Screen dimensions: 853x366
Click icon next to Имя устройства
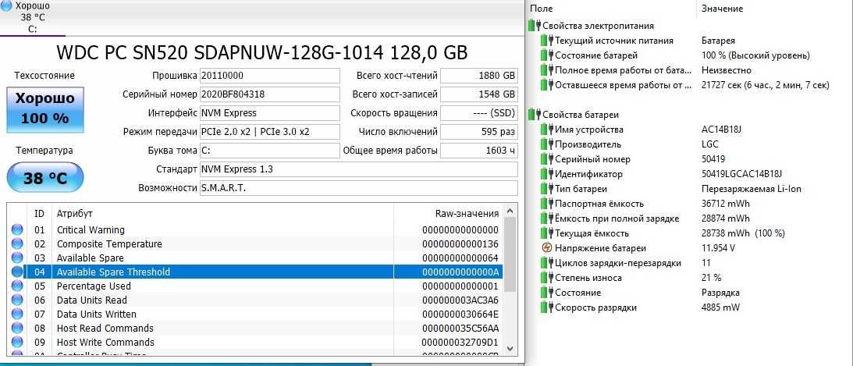pyautogui.click(x=547, y=130)
